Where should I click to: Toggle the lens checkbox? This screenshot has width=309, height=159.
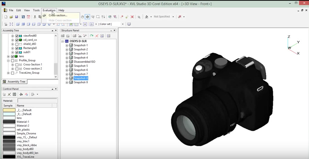click(13, 56)
